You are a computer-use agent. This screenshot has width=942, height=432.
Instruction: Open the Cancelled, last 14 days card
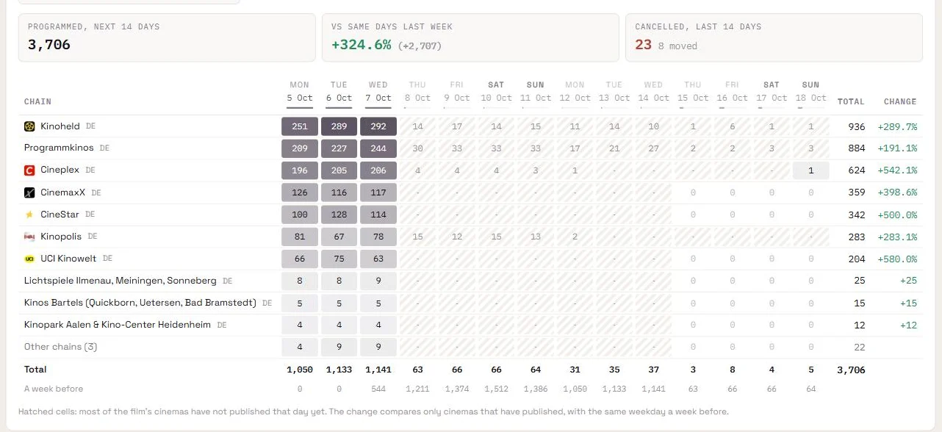774,37
